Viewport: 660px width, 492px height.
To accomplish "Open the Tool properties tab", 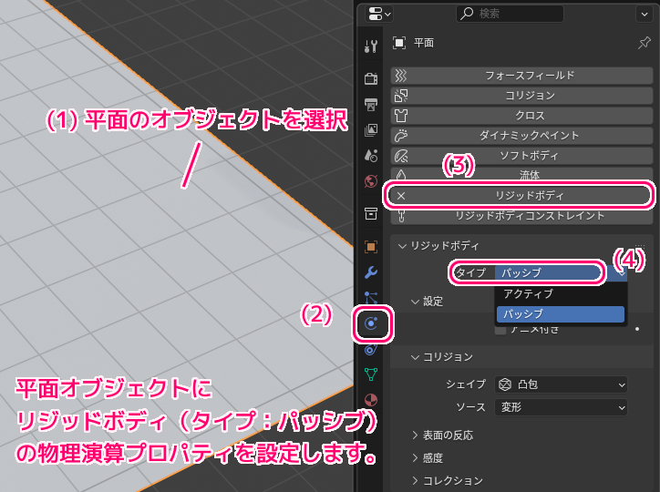I will pos(371,46).
